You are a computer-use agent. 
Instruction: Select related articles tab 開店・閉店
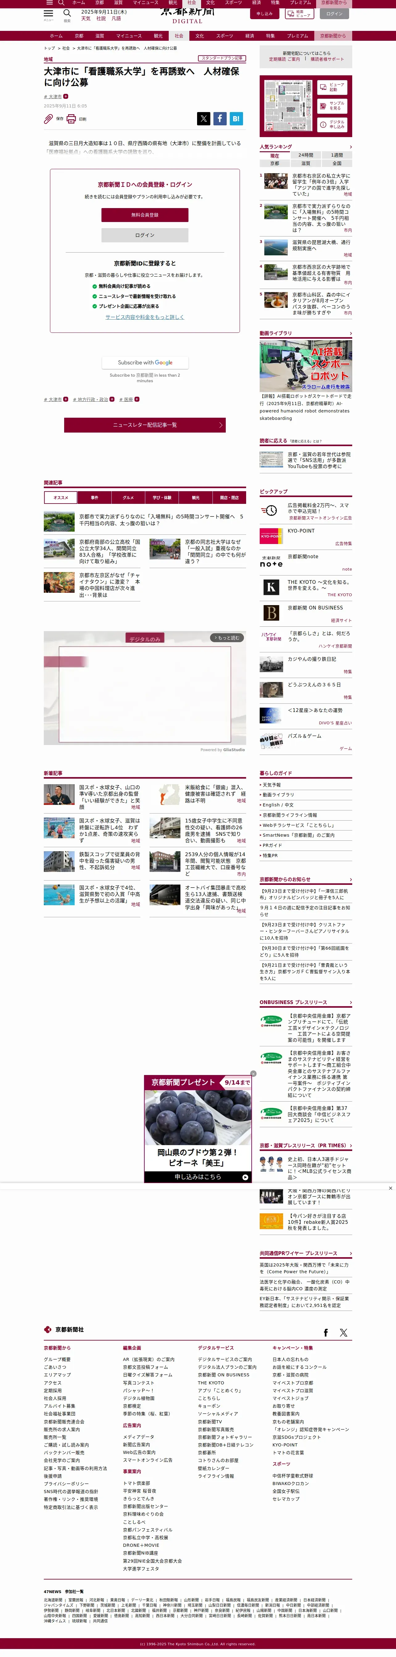tap(229, 497)
